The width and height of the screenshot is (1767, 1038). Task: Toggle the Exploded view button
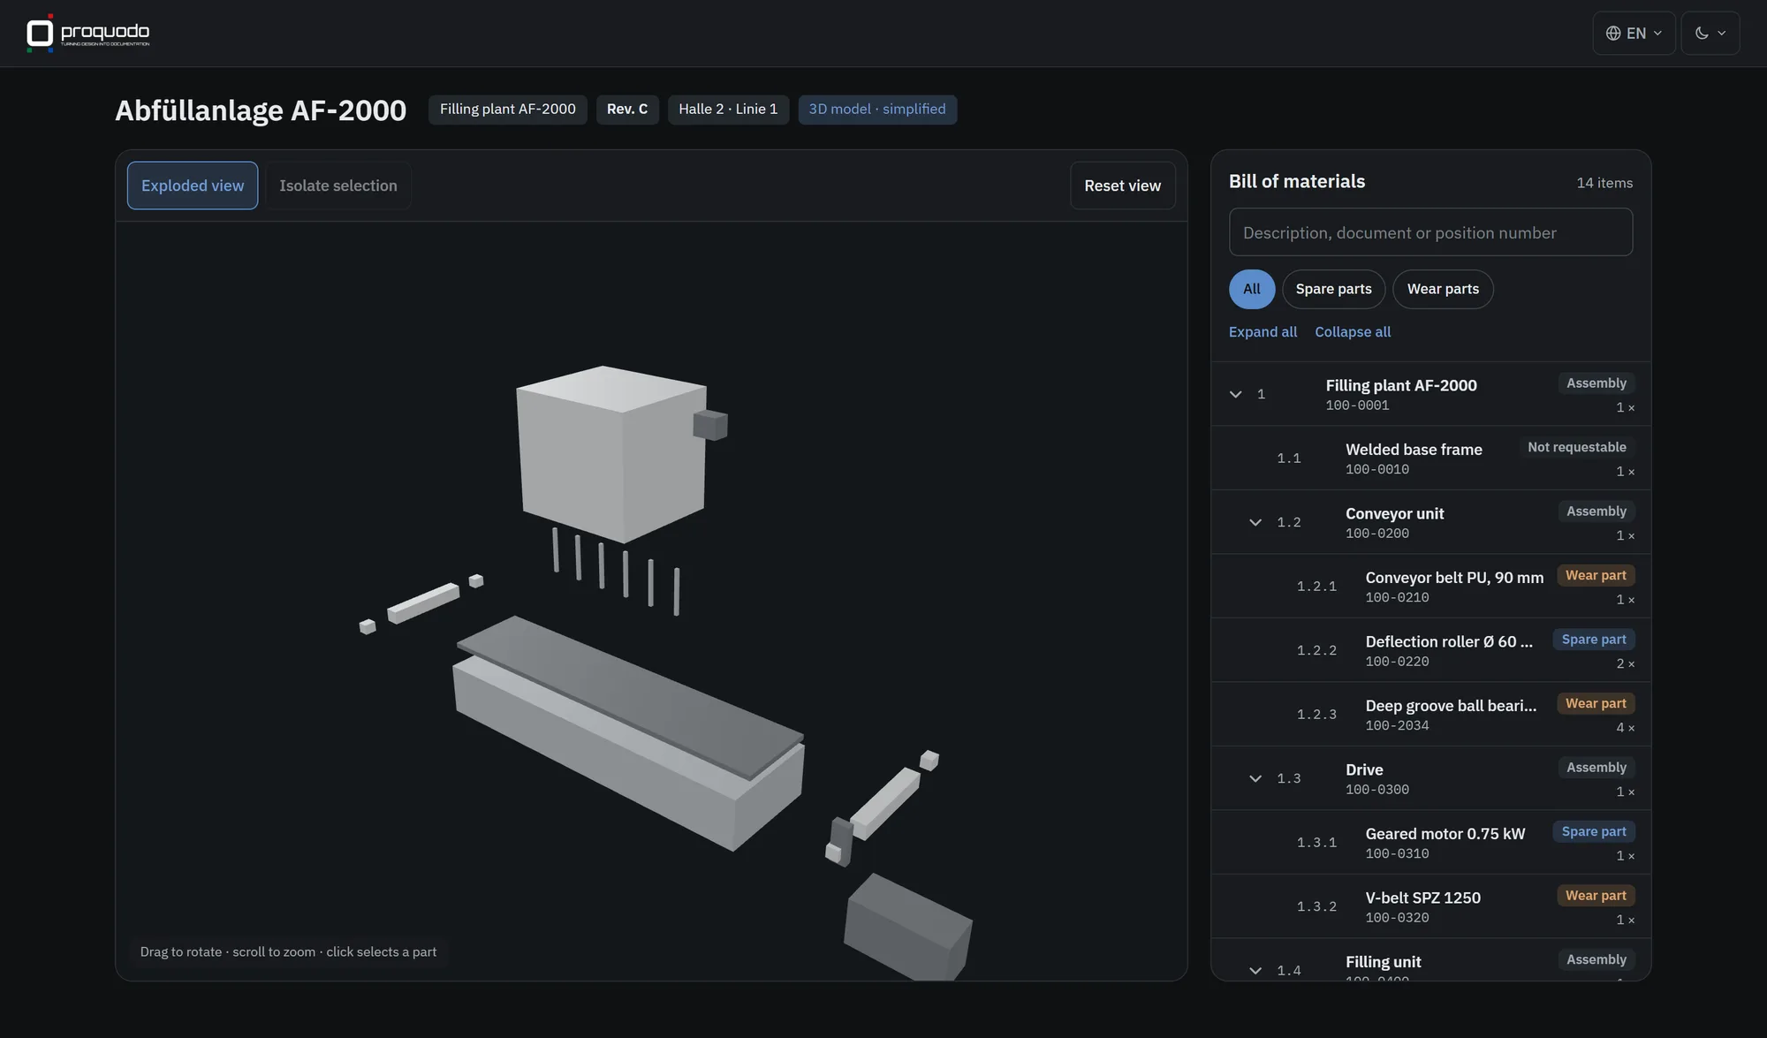point(193,186)
